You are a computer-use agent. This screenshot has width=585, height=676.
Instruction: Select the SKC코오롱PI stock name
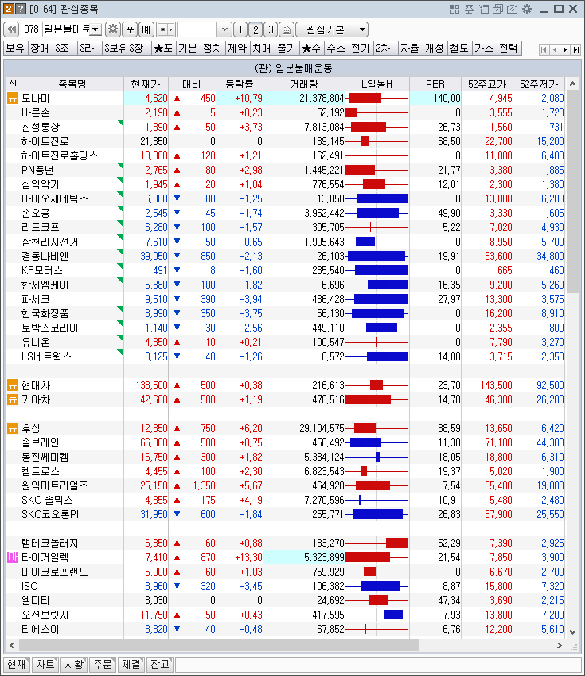(50, 514)
